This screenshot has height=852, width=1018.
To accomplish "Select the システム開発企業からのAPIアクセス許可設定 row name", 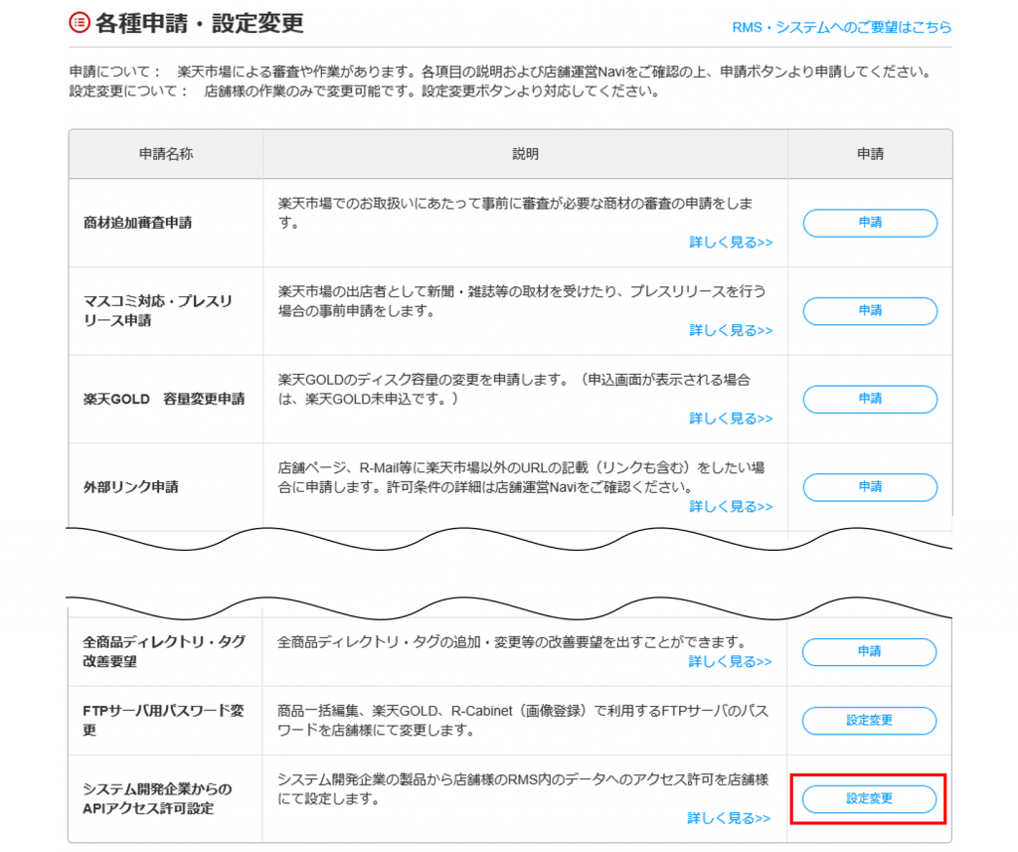I will coord(157,799).
